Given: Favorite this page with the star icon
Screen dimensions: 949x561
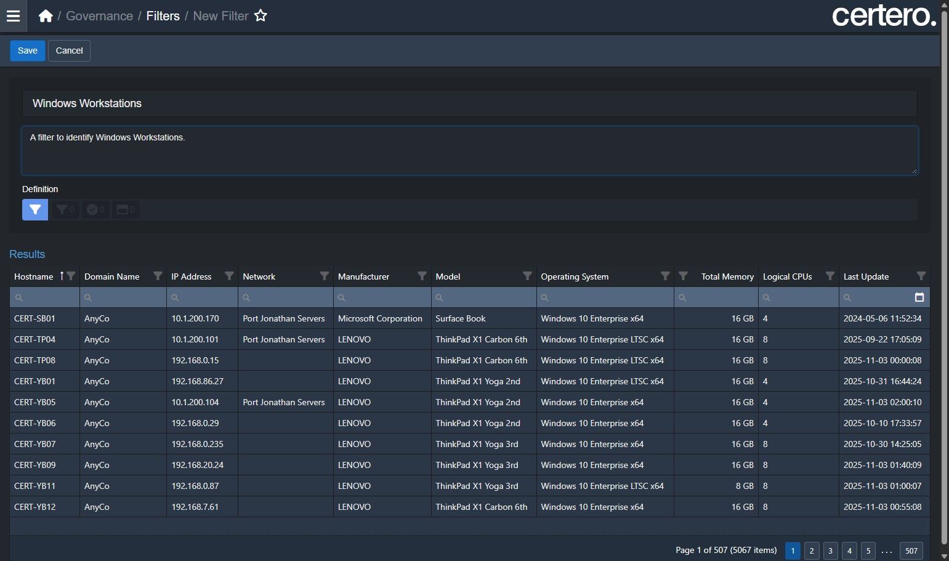Looking at the screenshot, I should point(260,16).
